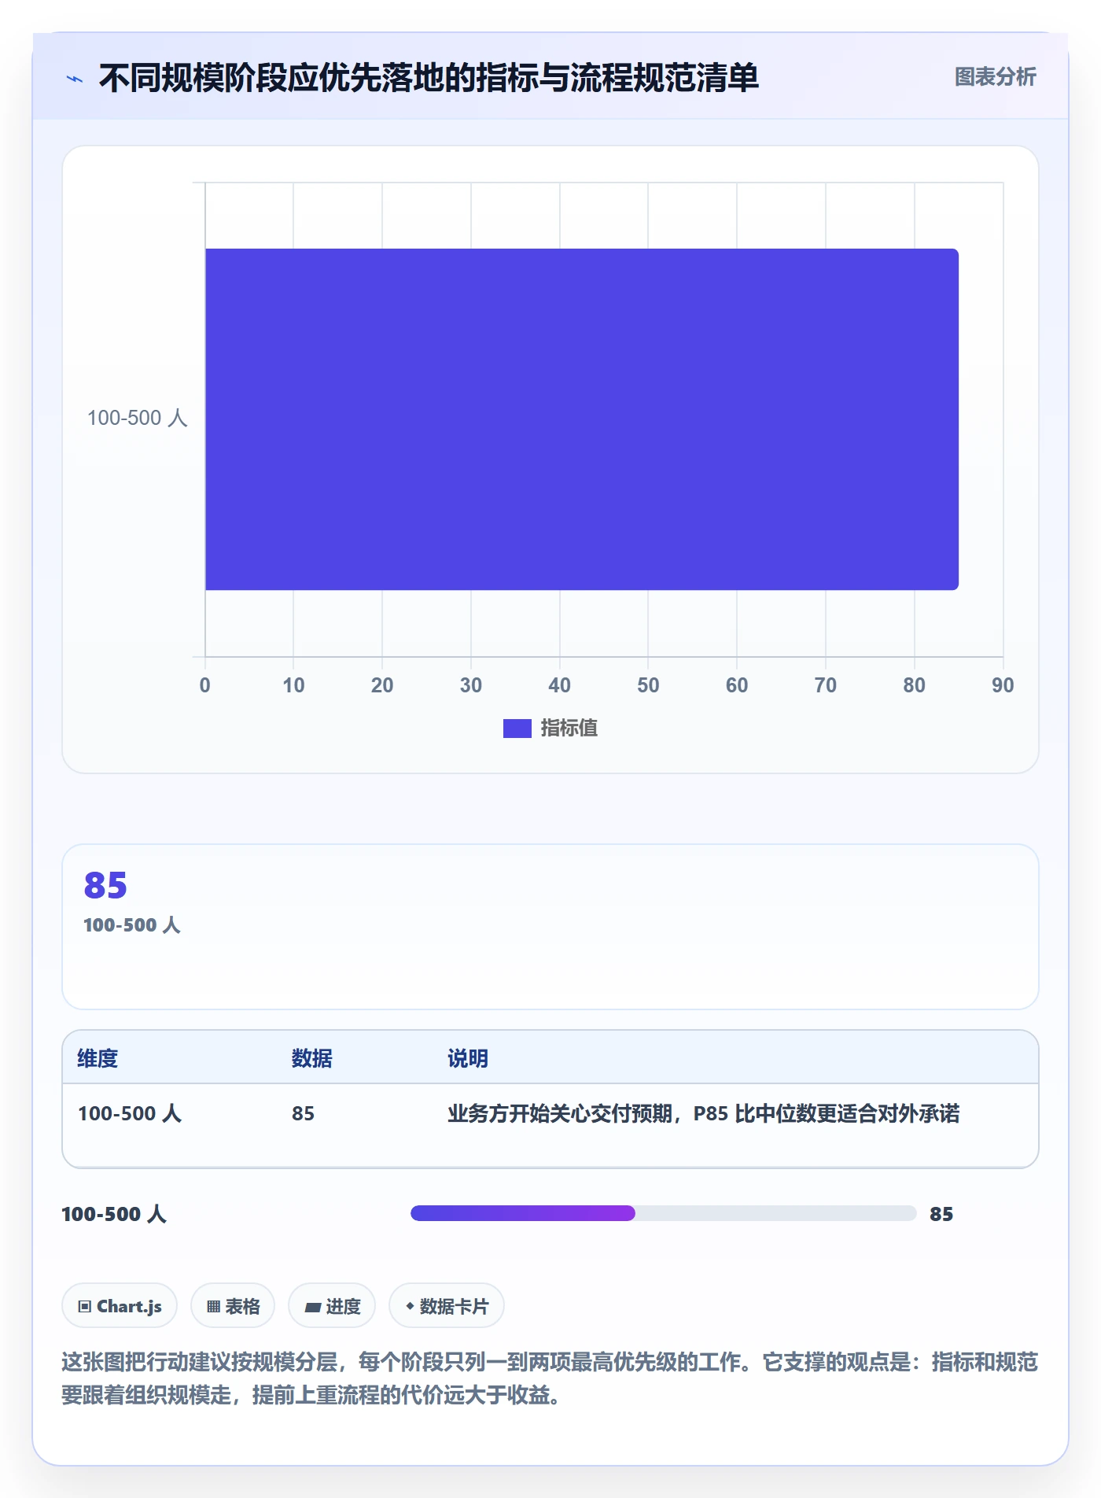Click the x-axis tick label 0
Image resolution: width=1101 pixels, height=1498 pixels.
tap(205, 685)
